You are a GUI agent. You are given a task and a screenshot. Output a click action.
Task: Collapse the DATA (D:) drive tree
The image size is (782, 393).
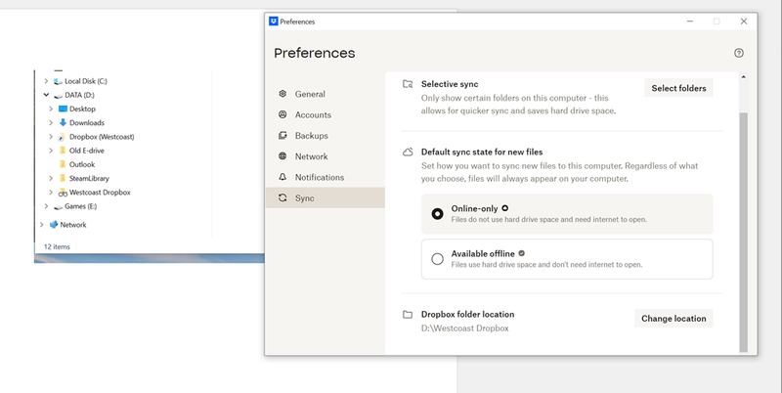click(46, 96)
